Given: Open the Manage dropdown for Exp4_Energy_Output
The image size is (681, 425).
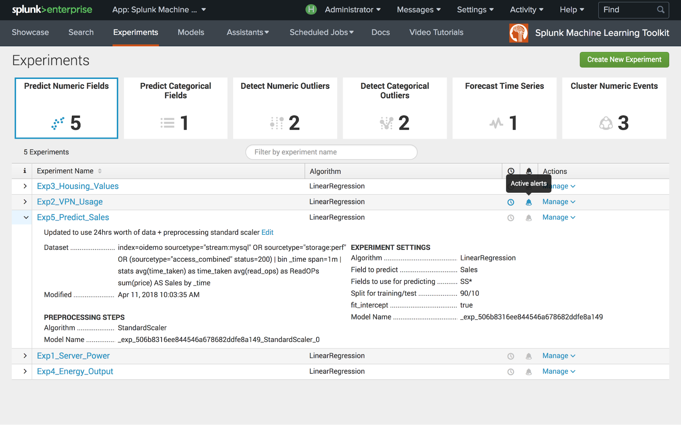Looking at the screenshot, I should (x=558, y=371).
